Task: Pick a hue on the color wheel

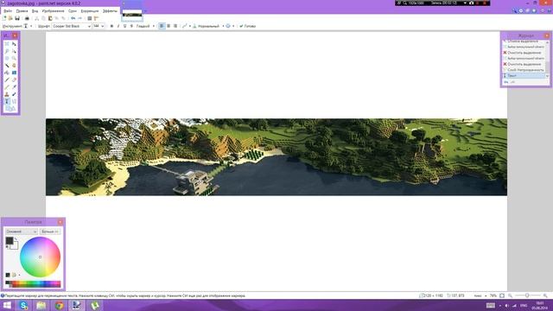Action: click(x=40, y=257)
